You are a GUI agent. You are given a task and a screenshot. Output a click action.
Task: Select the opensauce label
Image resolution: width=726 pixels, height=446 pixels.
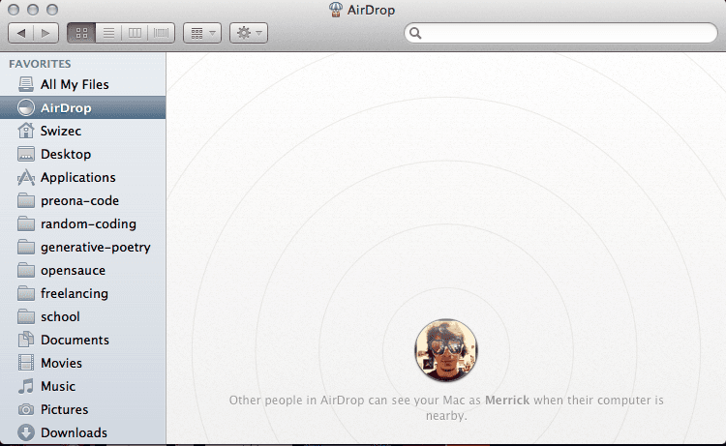[73, 270]
